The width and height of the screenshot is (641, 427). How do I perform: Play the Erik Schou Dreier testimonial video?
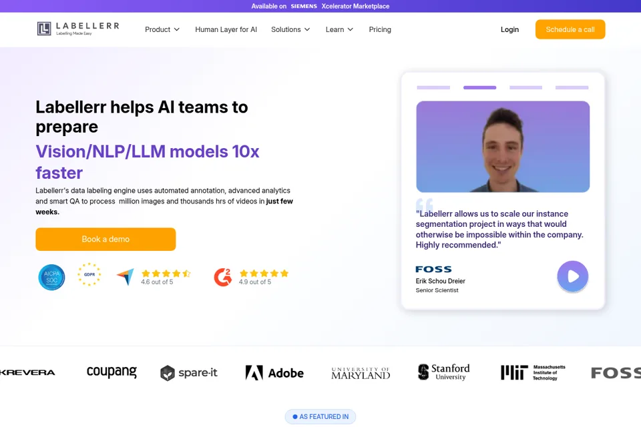click(573, 276)
